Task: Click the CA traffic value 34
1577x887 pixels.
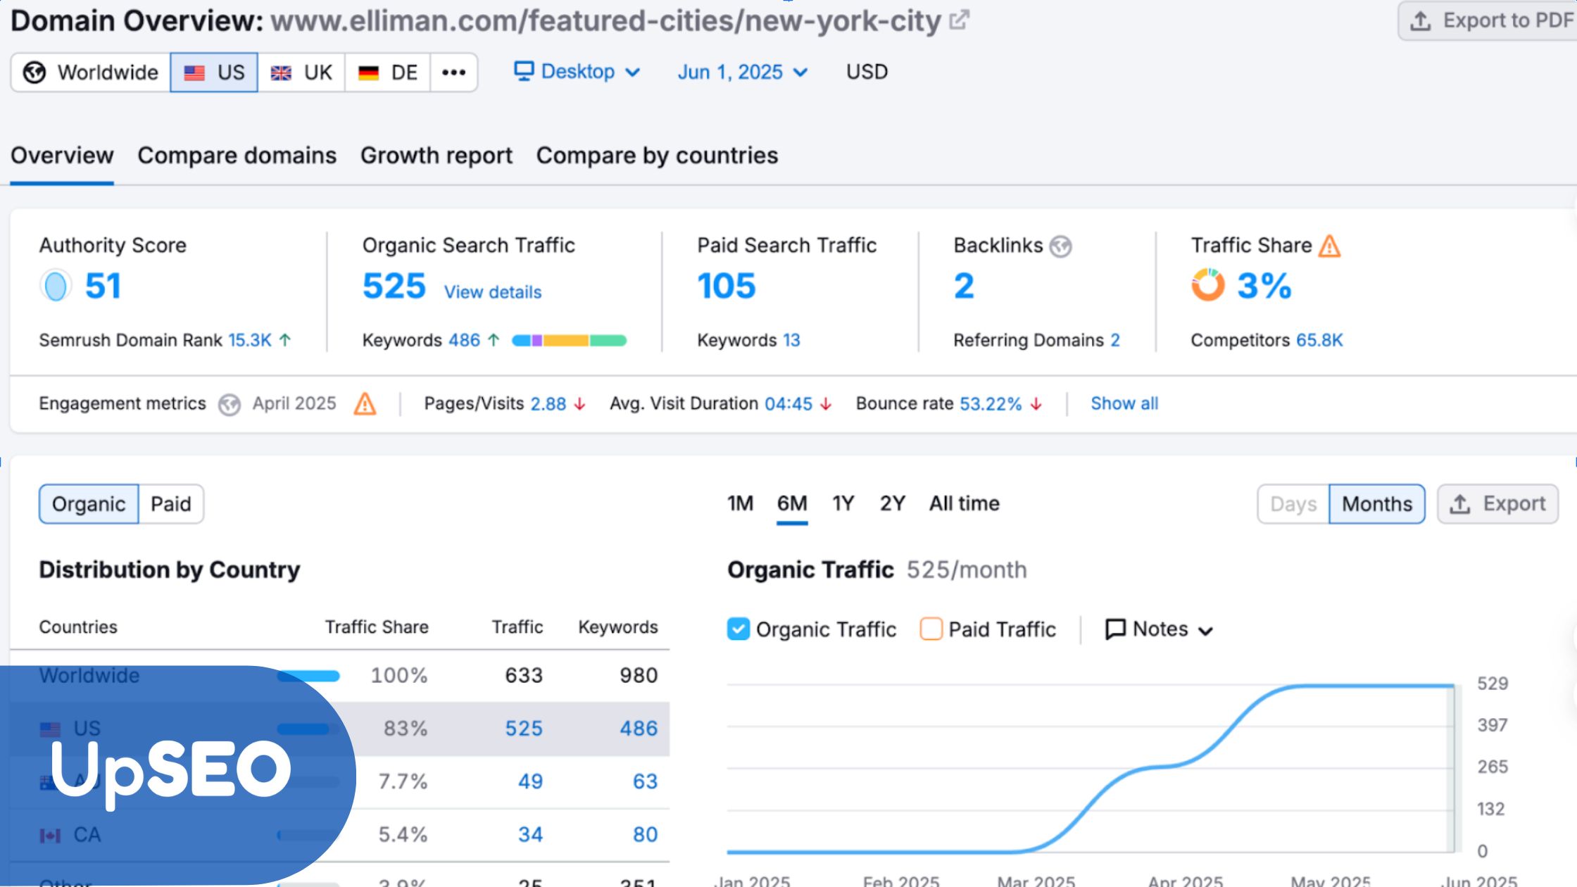Action: (x=530, y=835)
